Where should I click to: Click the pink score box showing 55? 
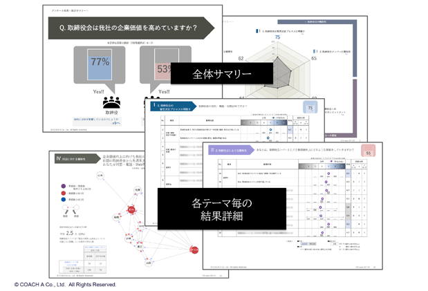click(369, 151)
